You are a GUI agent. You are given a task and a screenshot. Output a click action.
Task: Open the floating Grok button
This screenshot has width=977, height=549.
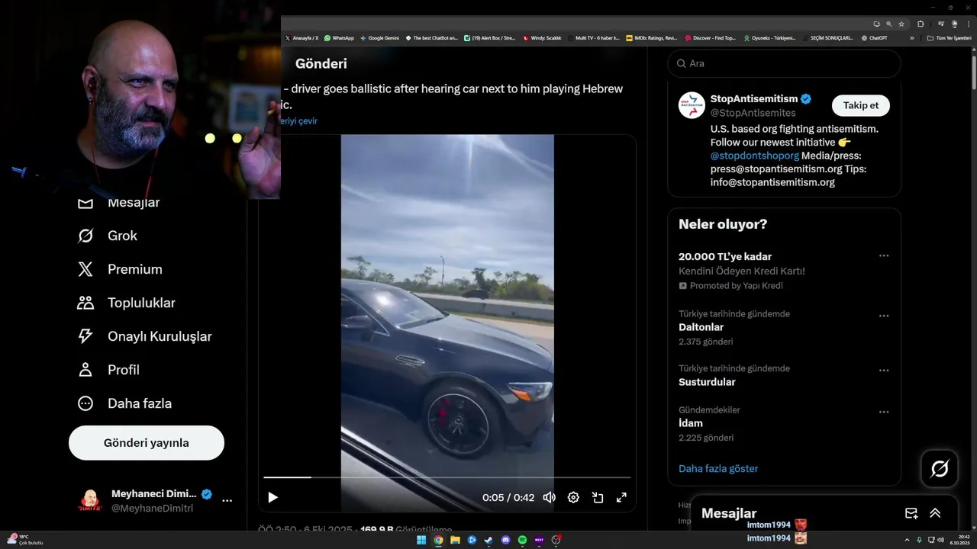pos(940,469)
